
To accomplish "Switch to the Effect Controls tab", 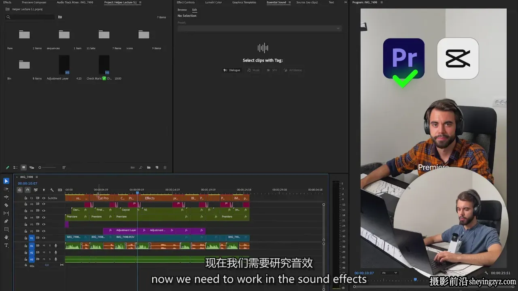I will [186, 2].
